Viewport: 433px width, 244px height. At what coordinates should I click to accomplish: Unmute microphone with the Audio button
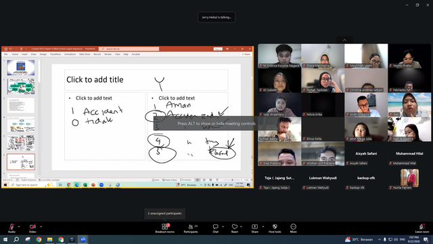point(12,228)
